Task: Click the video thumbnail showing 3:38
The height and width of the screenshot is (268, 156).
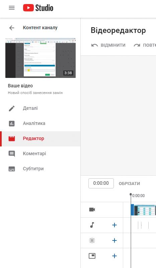Action: (x=41, y=58)
